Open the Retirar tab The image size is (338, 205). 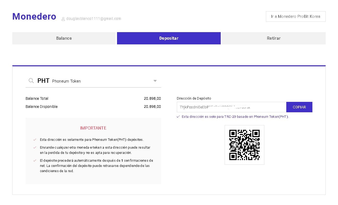(273, 38)
